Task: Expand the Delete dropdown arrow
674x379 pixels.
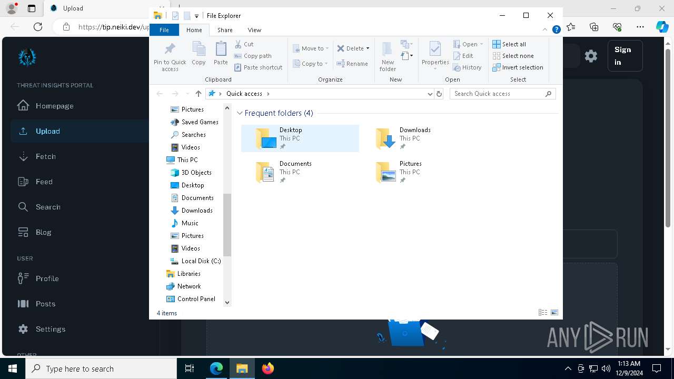Action: click(x=368, y=48)
